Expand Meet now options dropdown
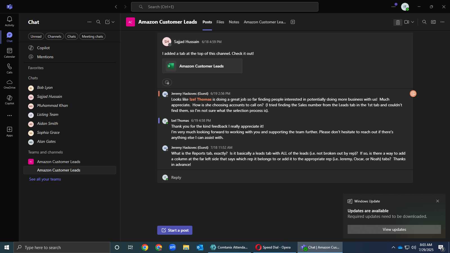 (x=413, y=22)
